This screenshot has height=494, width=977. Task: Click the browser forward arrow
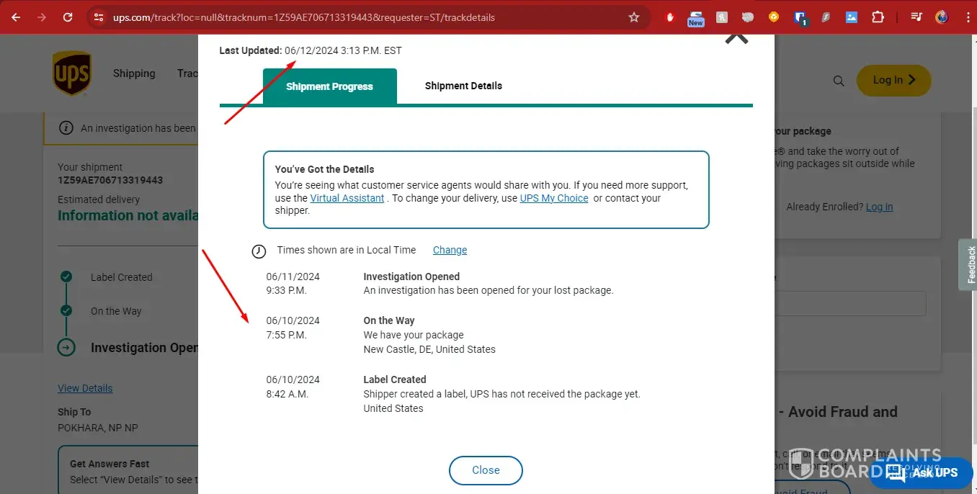[x=42, y=17]
